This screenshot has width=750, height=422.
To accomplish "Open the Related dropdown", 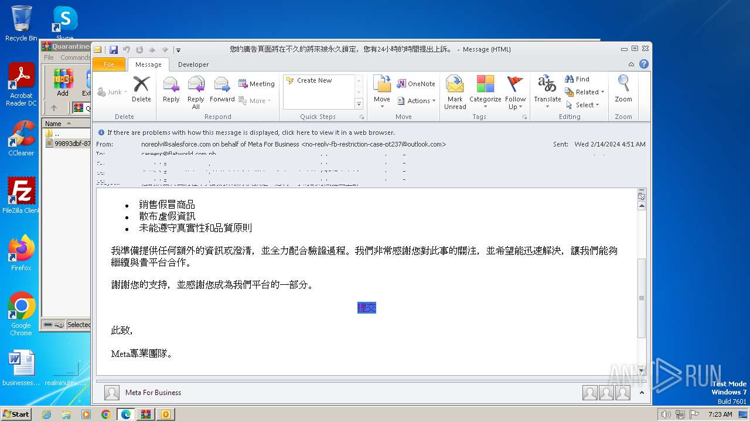I will point(584,92).
